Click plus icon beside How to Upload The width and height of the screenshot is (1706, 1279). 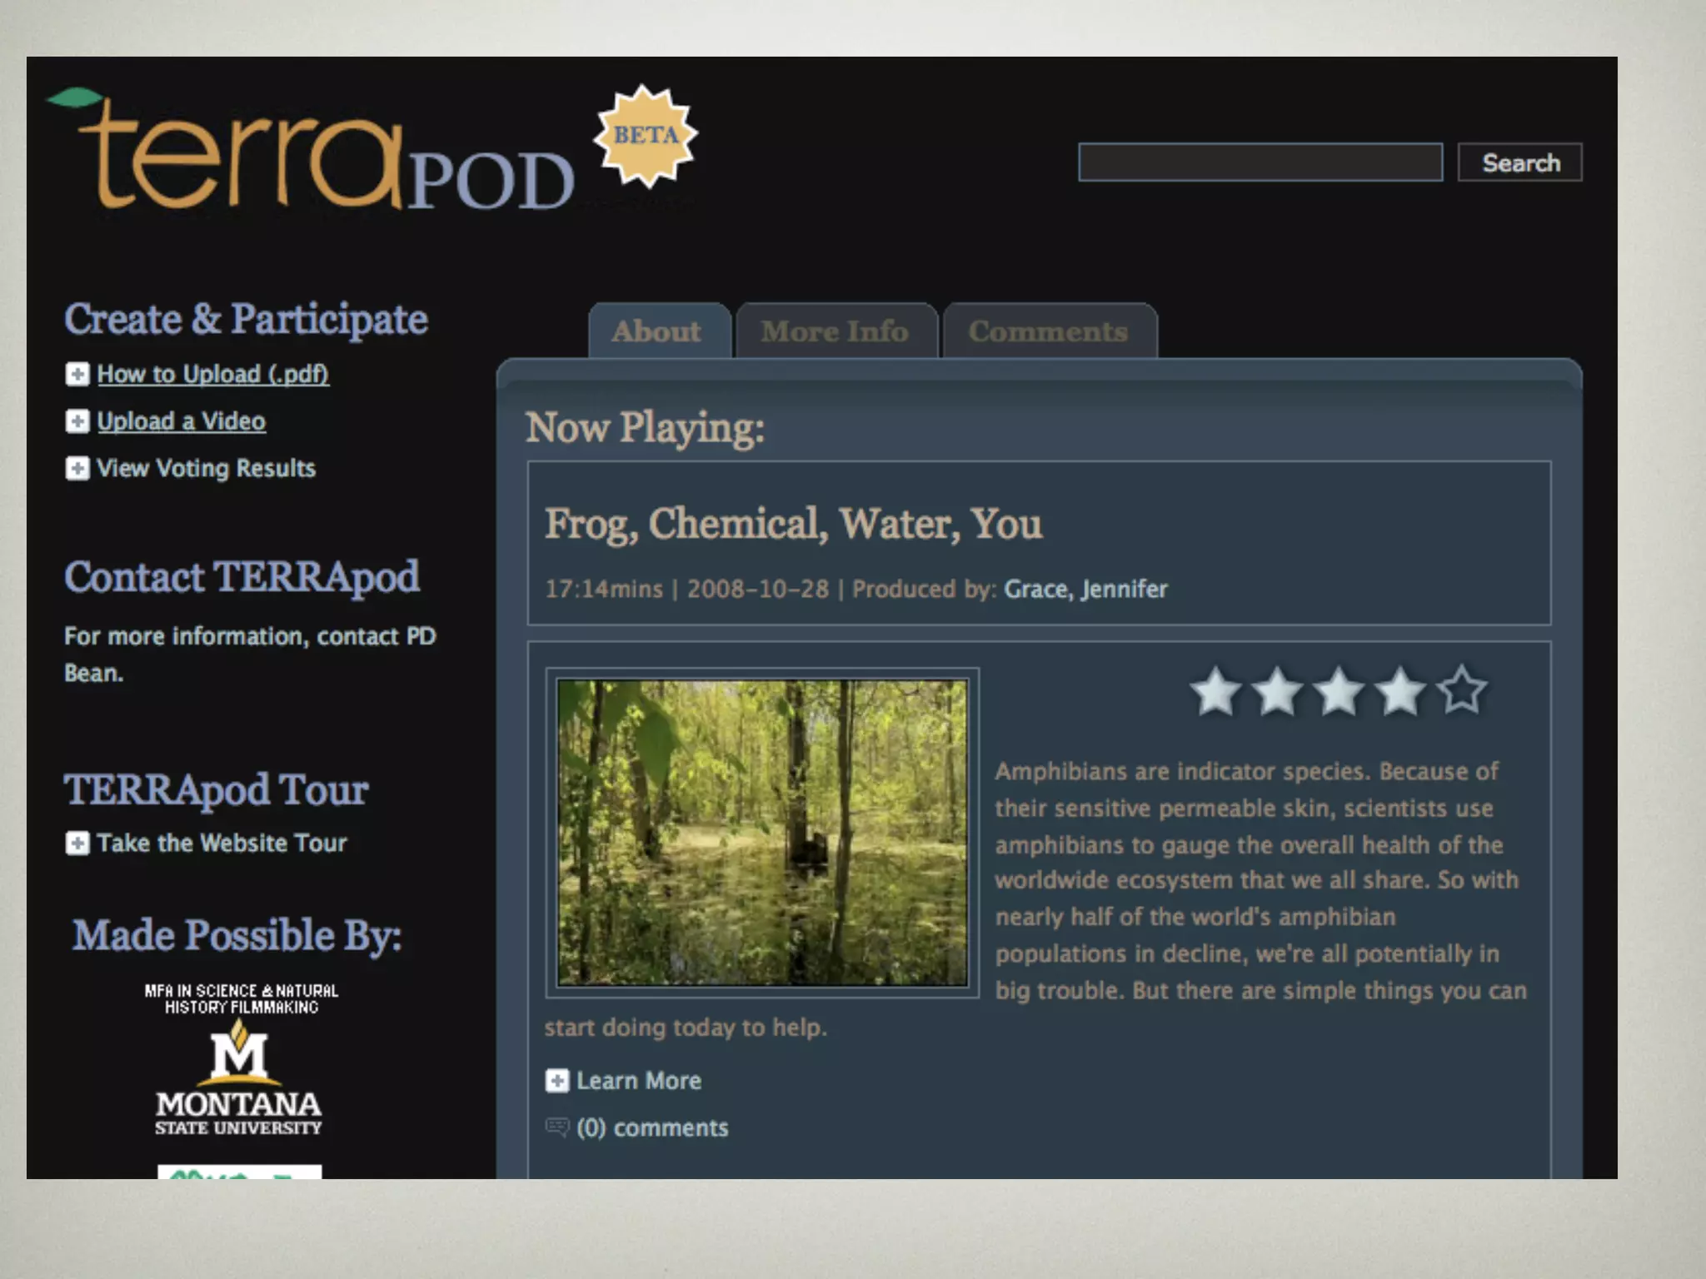pos(77,375)
